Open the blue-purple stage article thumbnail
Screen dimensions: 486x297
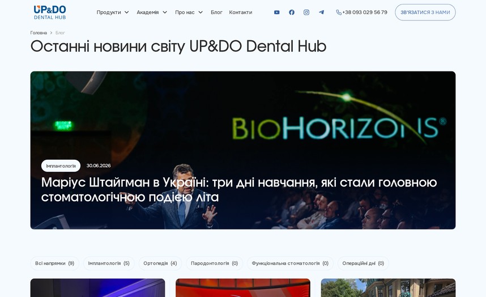(97, 288)
